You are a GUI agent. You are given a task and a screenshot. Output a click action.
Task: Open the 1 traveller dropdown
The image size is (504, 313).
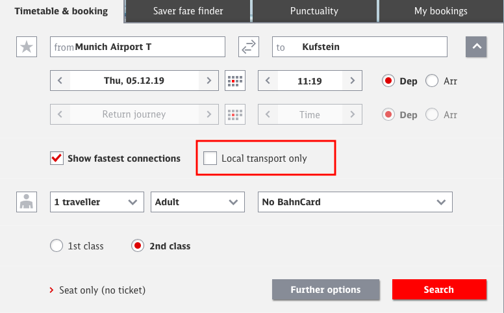97,202
